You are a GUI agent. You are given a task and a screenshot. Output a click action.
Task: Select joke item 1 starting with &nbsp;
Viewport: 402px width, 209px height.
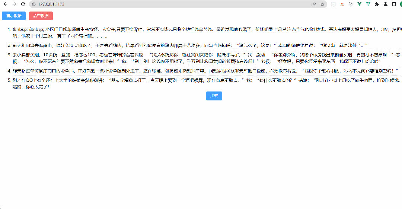(207, 33)
